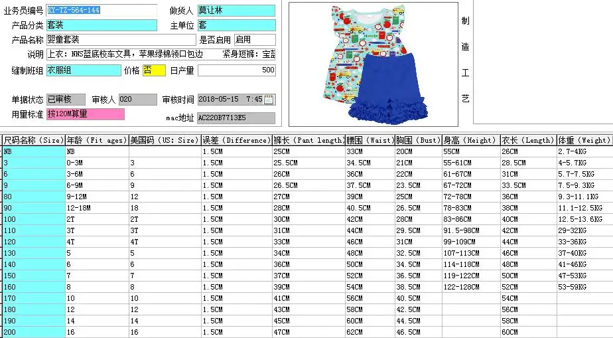Select size cell 200
613x338 pixels.
(x=34, y=333)
